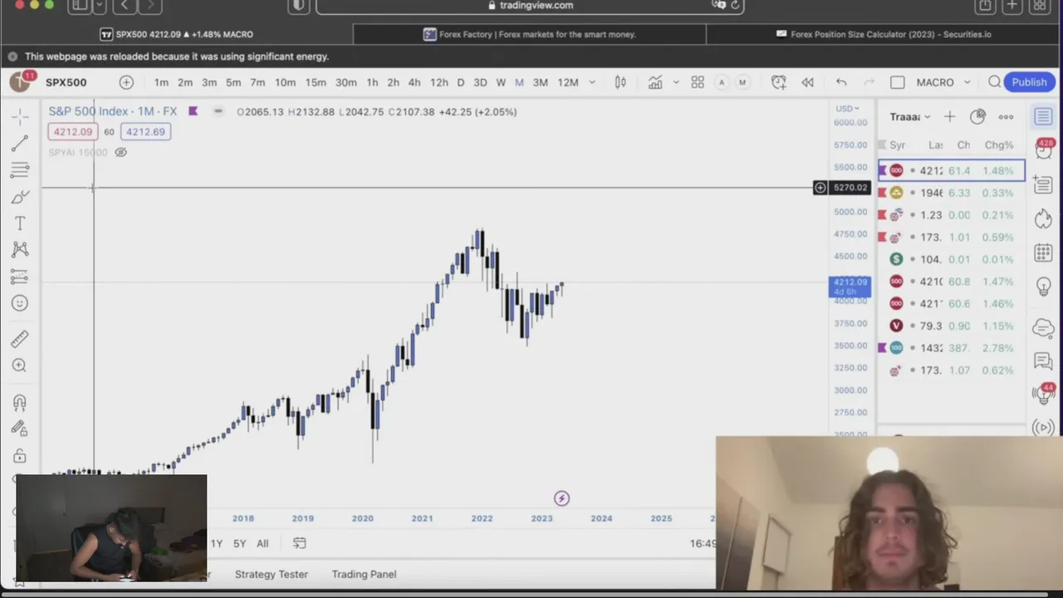The height and width of the screenshot is (598, 1063).
Task: Create a new alert with alarm icon
Action: coord(778,82)
